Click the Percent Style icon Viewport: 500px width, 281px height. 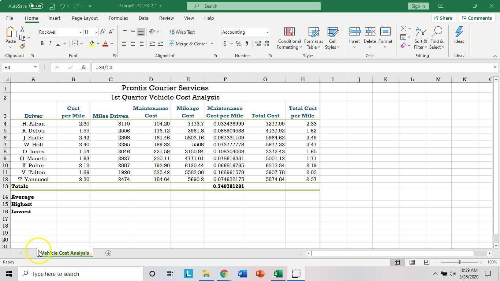click(x=238, y=43)
